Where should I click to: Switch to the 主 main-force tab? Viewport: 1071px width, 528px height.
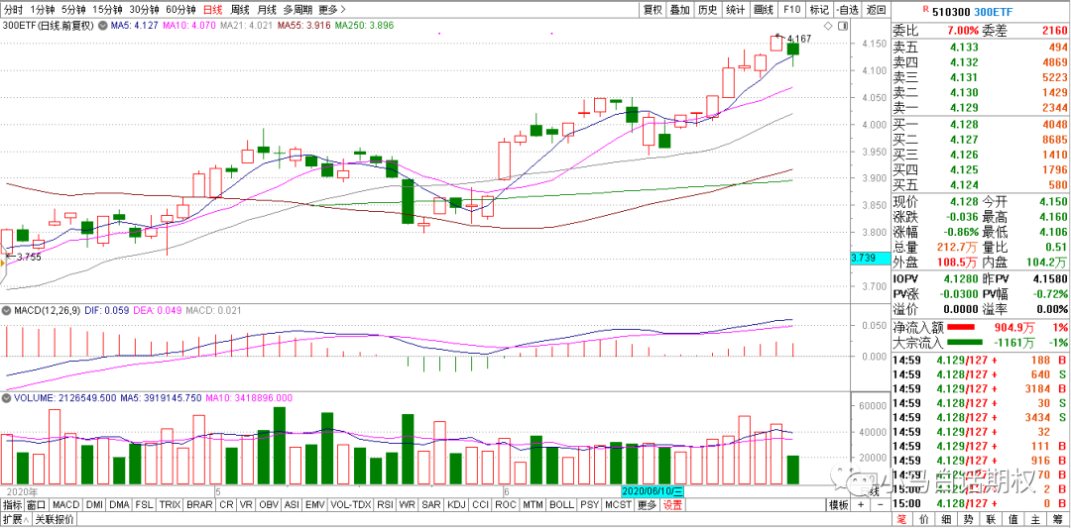(1037, 519)
